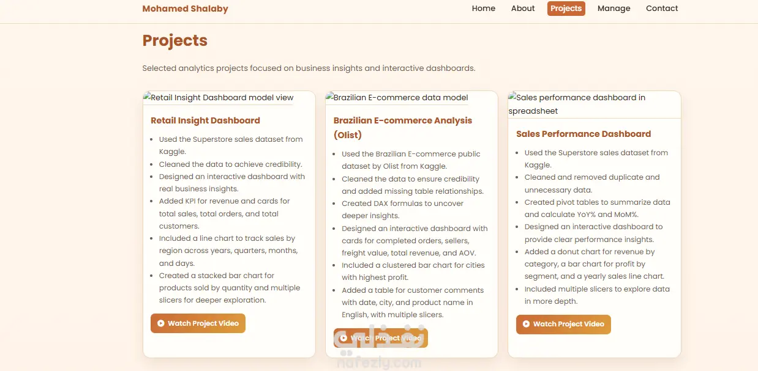Click the Mohamed Shalaby site title
The height and width of the screenshot is (371, 758).
click(x=186, y=9)
